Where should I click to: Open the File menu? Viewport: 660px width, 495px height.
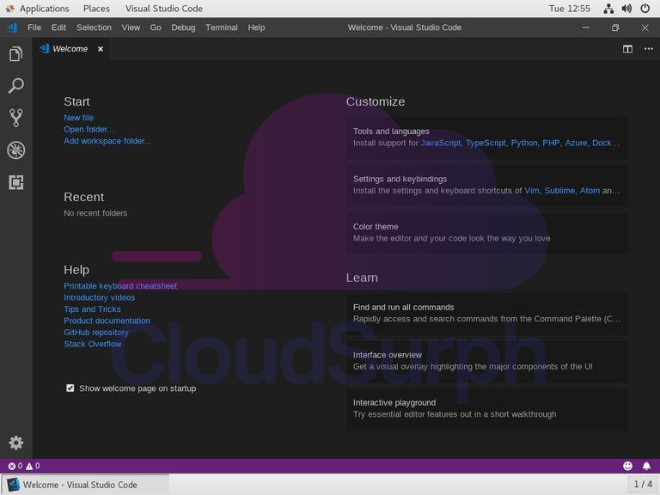point(34,27)
